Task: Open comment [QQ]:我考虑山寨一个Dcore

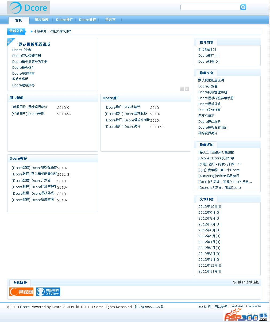Action: 219,170
